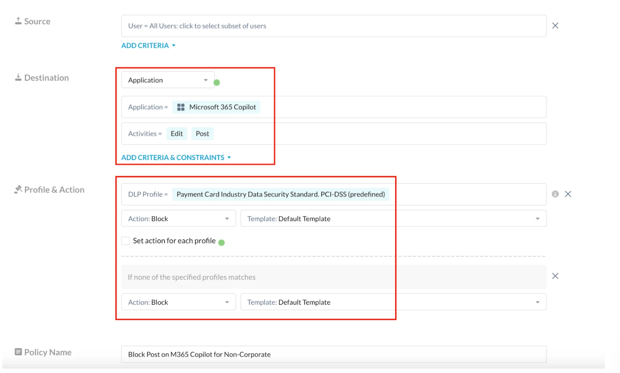Expand ADD CRITERIA & CONSTRAINTS menu

coord(176,157)
